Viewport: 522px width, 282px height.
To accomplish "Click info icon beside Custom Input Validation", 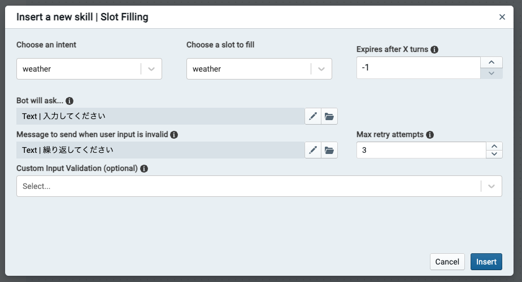I will pyautogui.click(x=144, y=169).
